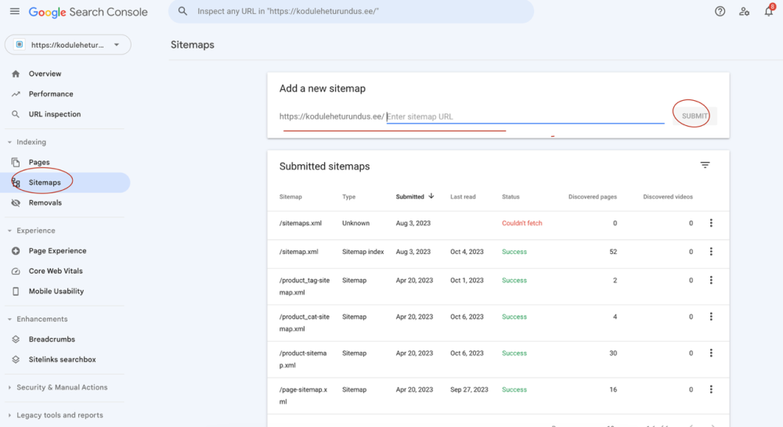This screenshot has width=783, height=427.
Task: Open URL inspection from the sidebar
Action: (55, 114)
